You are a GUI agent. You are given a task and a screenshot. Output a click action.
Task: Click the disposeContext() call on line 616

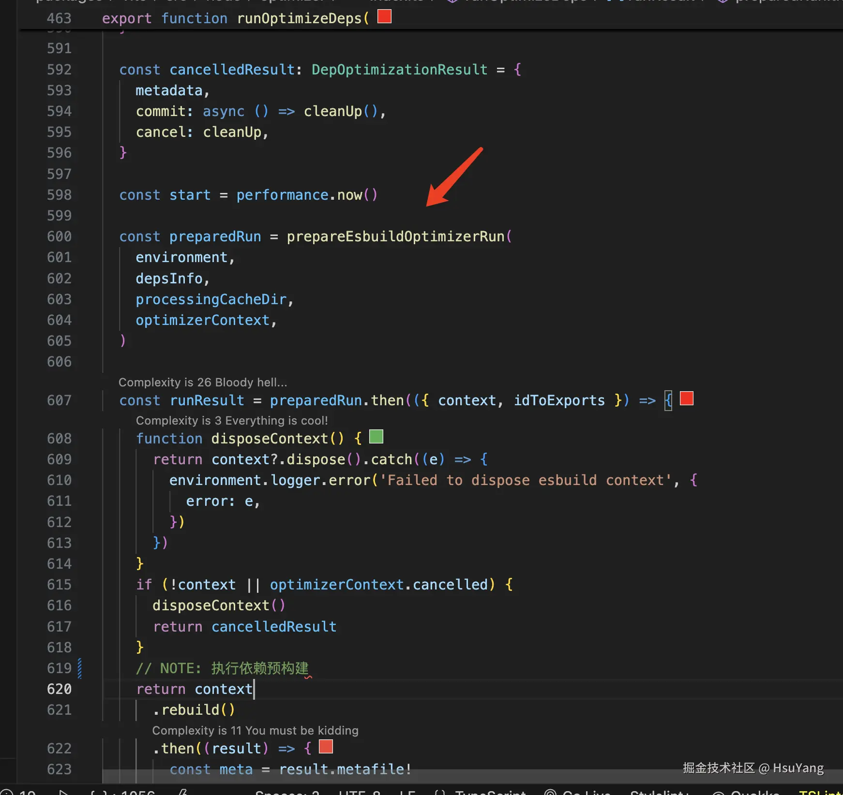pyautogui.click(x=219, y=605)
